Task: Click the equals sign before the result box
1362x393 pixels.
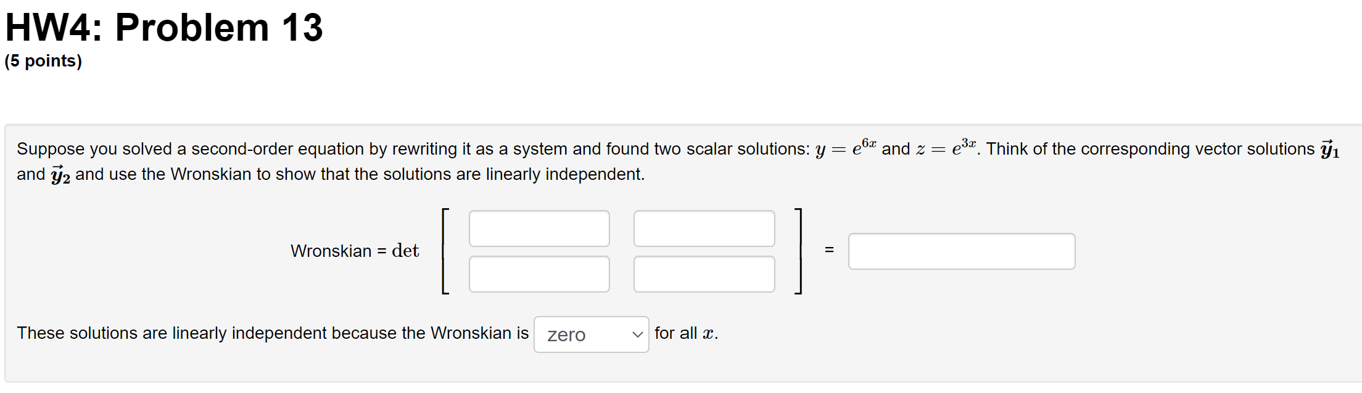Action: [829, 250]
